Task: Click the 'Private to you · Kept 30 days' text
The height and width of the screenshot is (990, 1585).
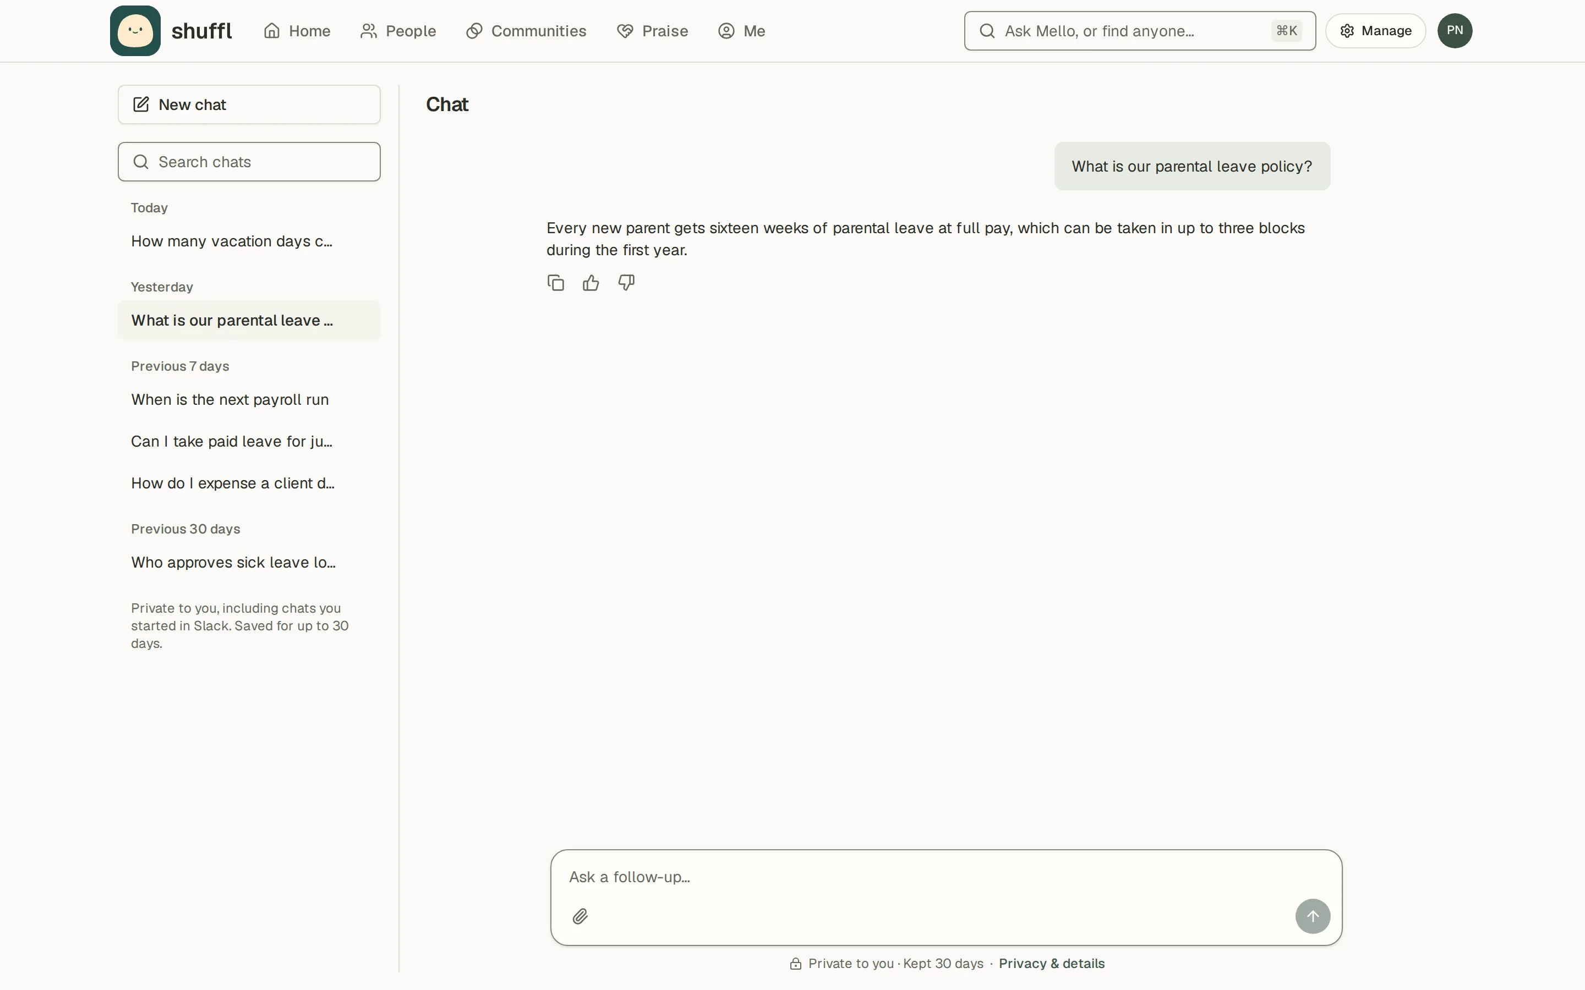Action: [895, 963]
